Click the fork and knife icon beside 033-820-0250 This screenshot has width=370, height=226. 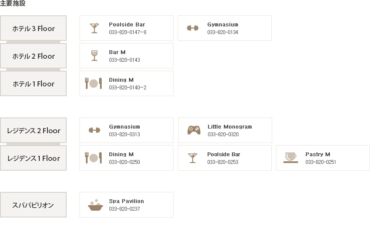pyautogui.click(x=94, y=158)
